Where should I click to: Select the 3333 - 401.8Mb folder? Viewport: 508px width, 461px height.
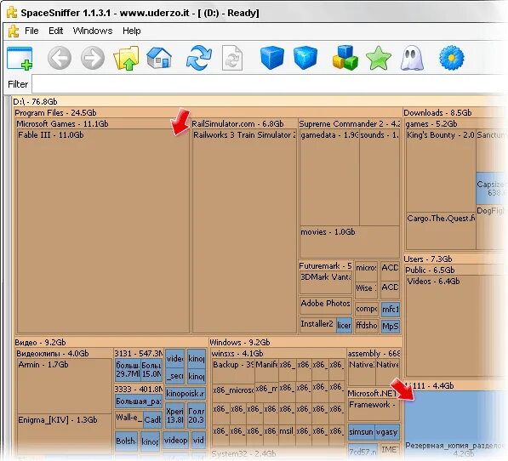(139, 389)
